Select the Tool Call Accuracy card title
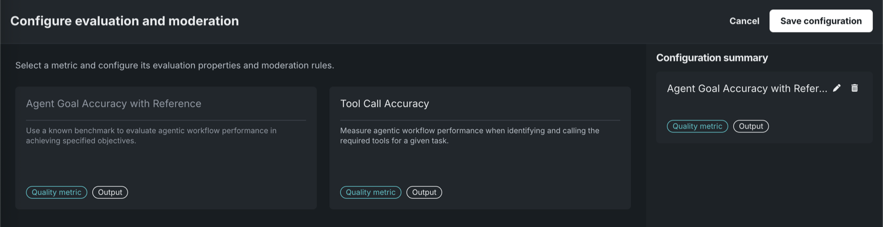883x227 pixels. pyautogui.click(x=384, y=104)
